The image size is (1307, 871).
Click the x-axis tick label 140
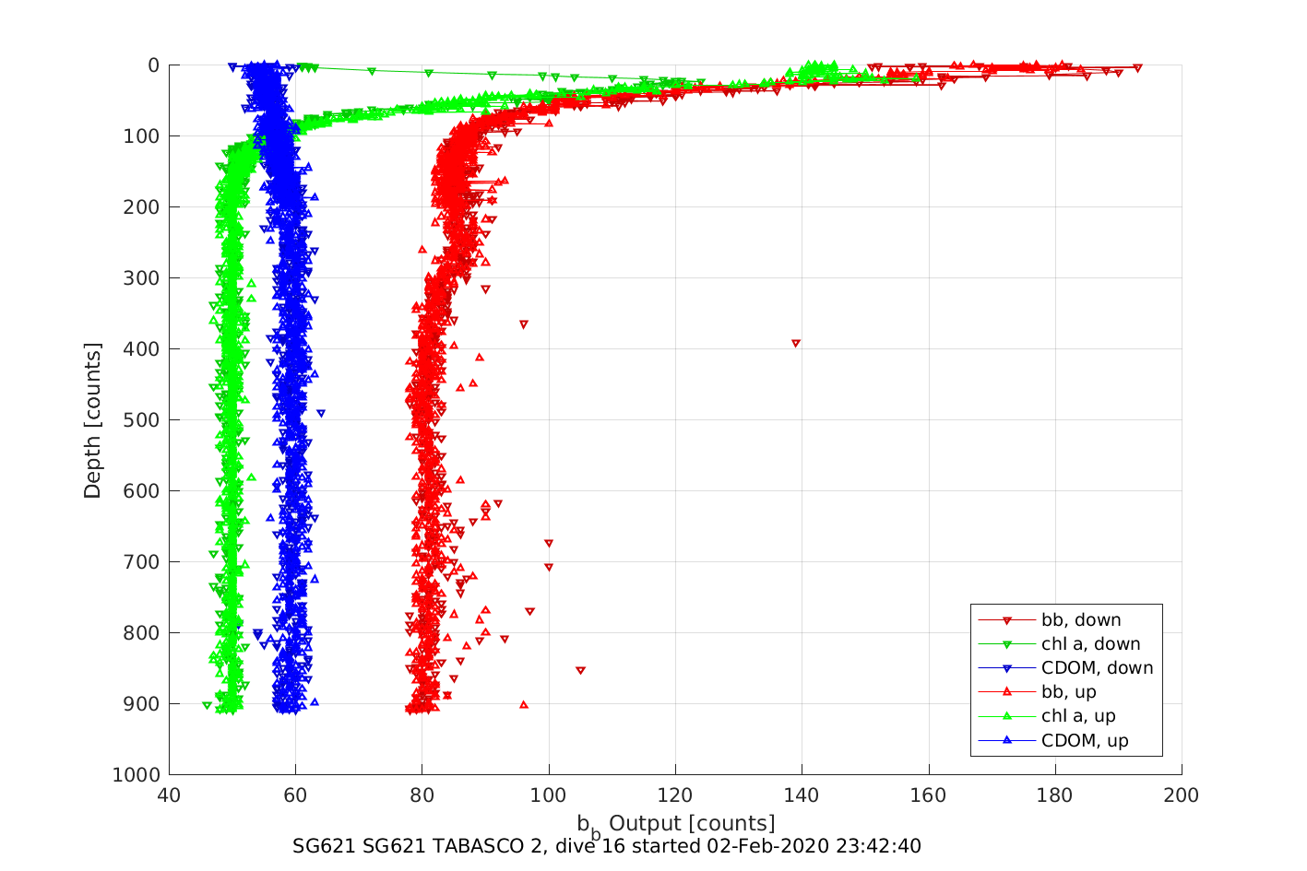pyautogui.click(x=802, y=795)
